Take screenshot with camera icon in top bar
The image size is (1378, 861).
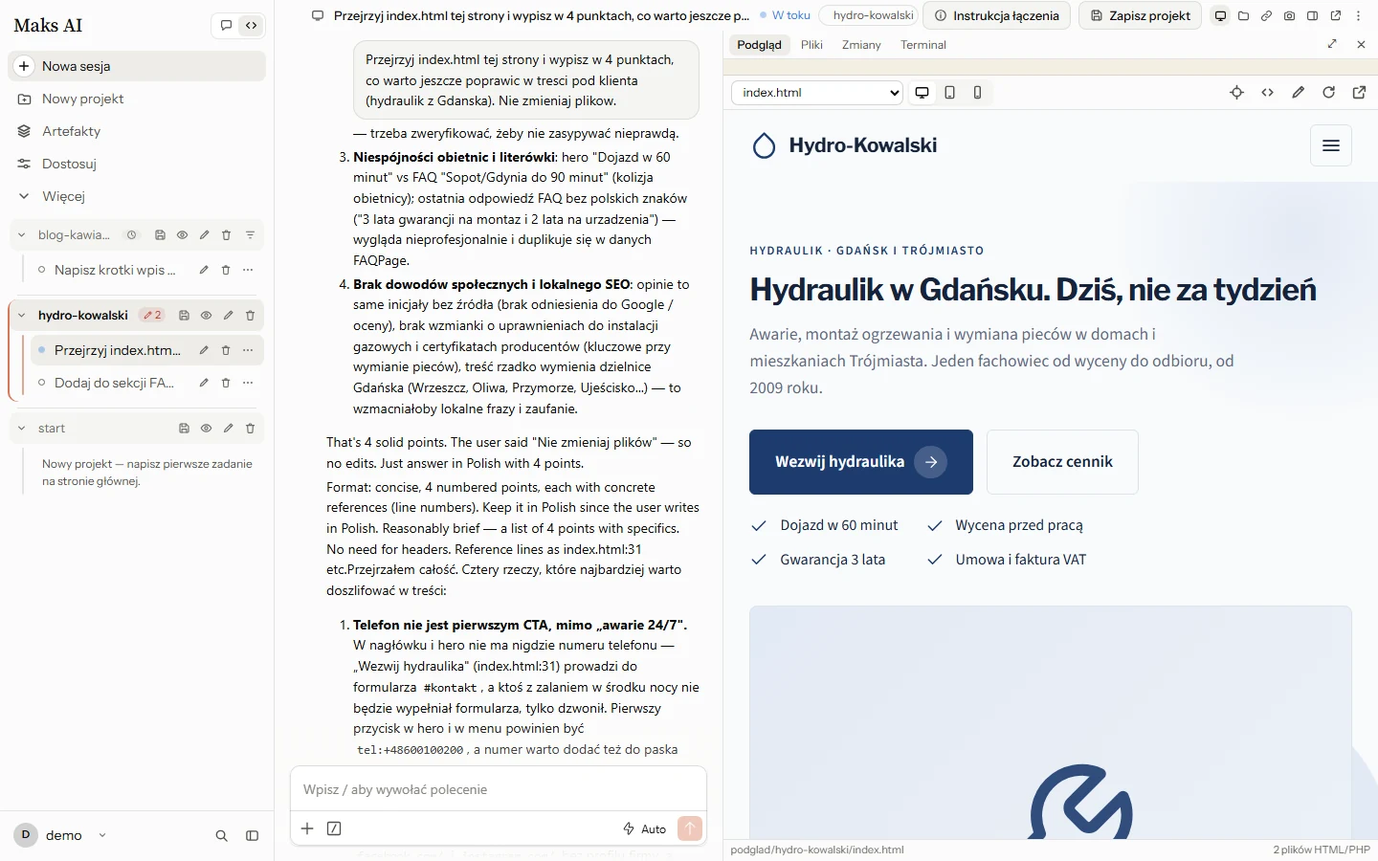click(x=1289, y=15)
